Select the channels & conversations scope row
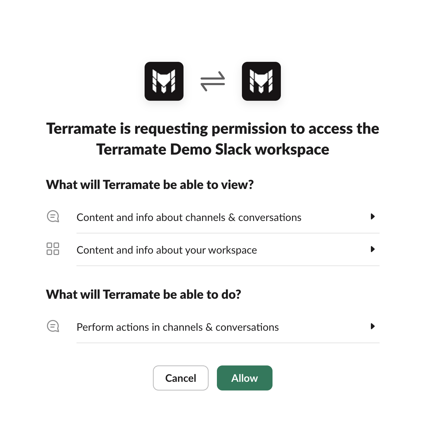Image resolution: width=447 pixels, height=428 pixels. (x=189, y=217)
